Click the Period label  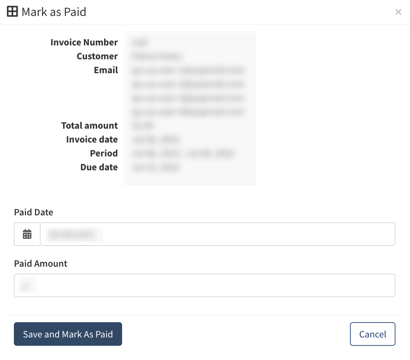104,153
